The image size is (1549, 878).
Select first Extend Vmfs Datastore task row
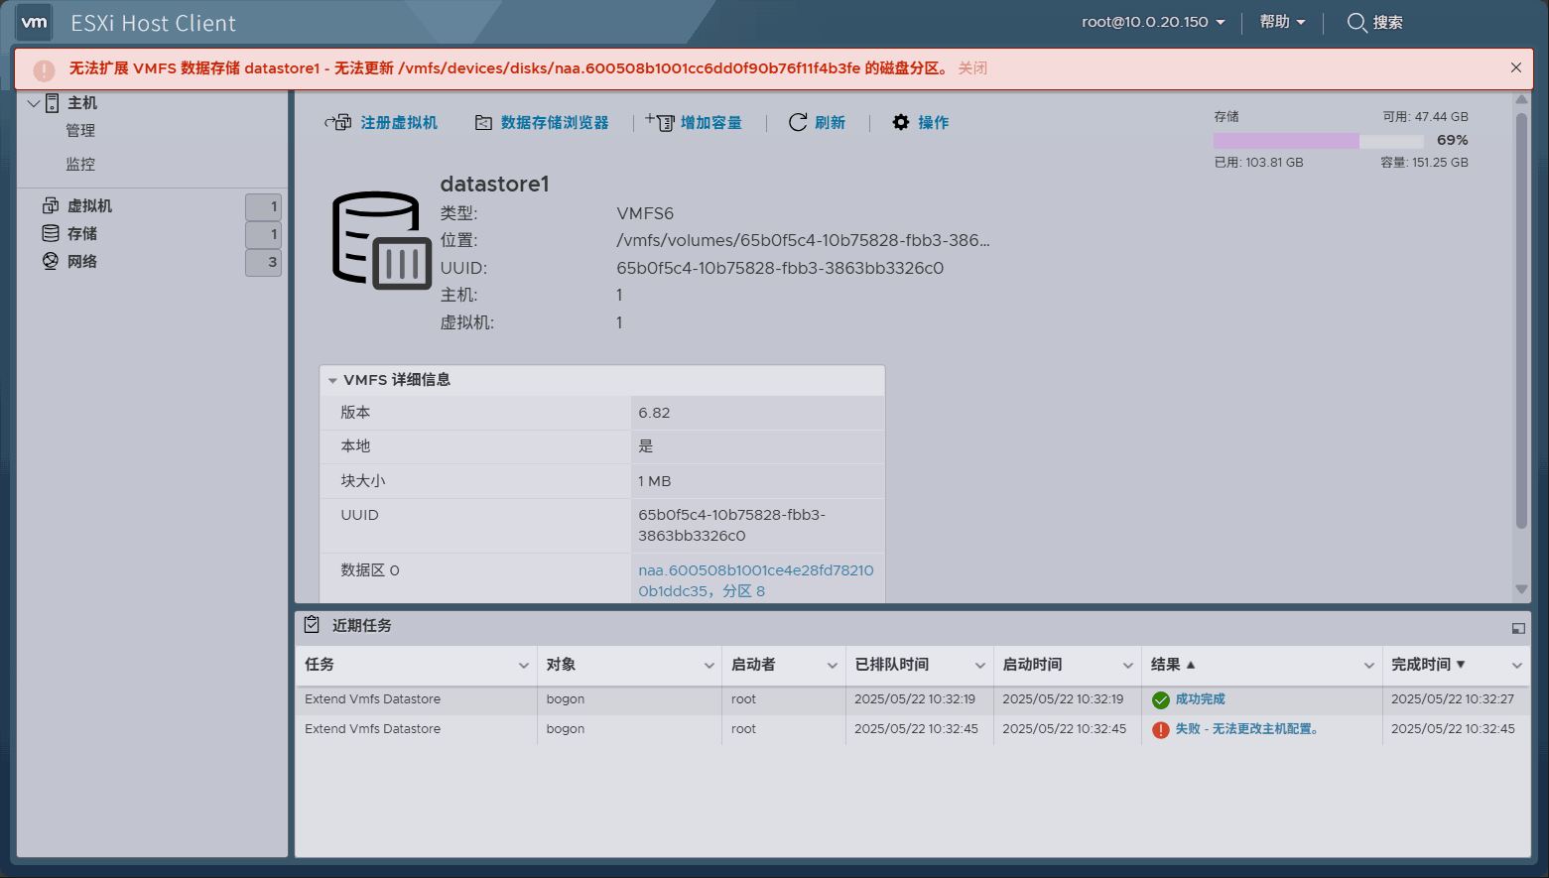point(912,699)
